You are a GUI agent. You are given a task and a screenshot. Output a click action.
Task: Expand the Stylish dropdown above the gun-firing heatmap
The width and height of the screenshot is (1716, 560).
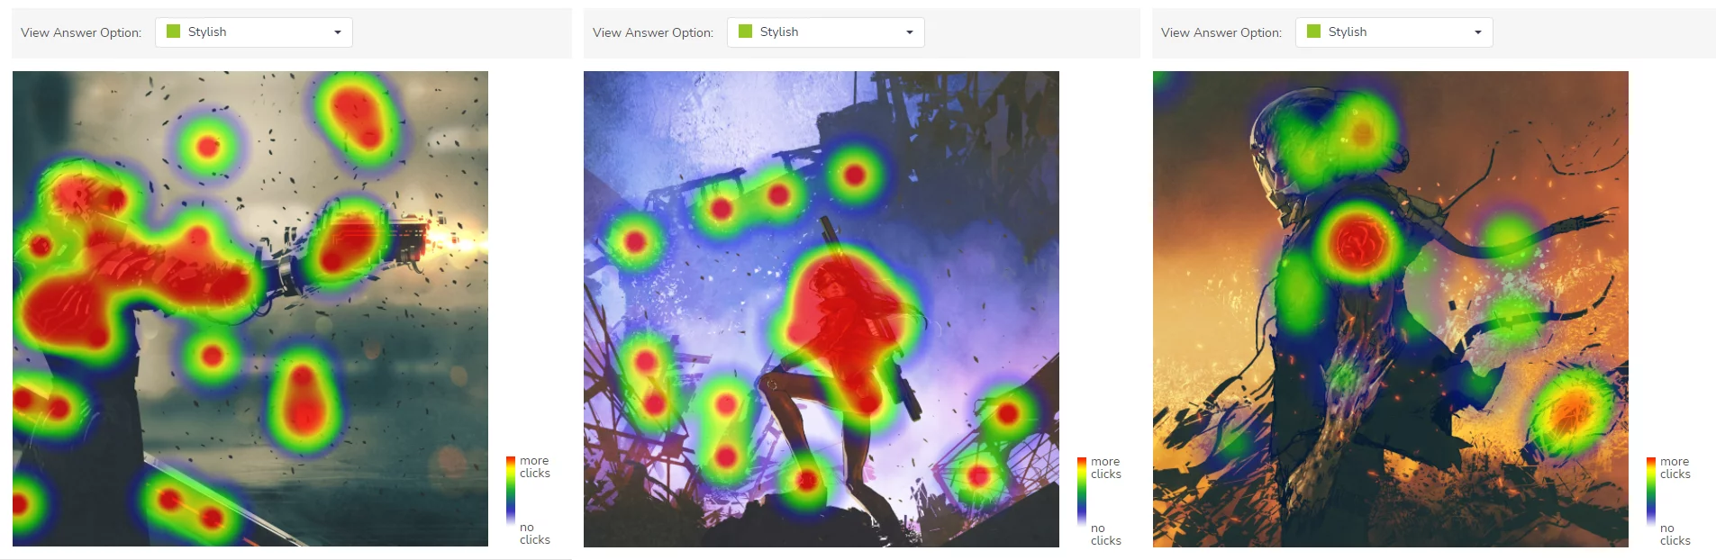(x=253, y=32)
